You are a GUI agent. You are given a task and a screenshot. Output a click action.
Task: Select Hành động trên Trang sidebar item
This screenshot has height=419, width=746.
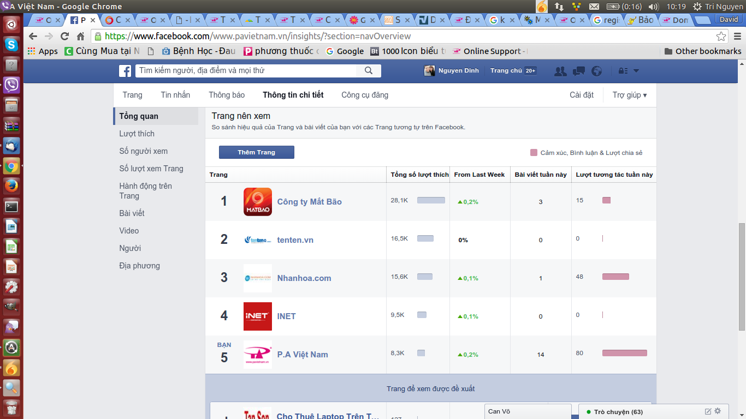pos(146,191)
